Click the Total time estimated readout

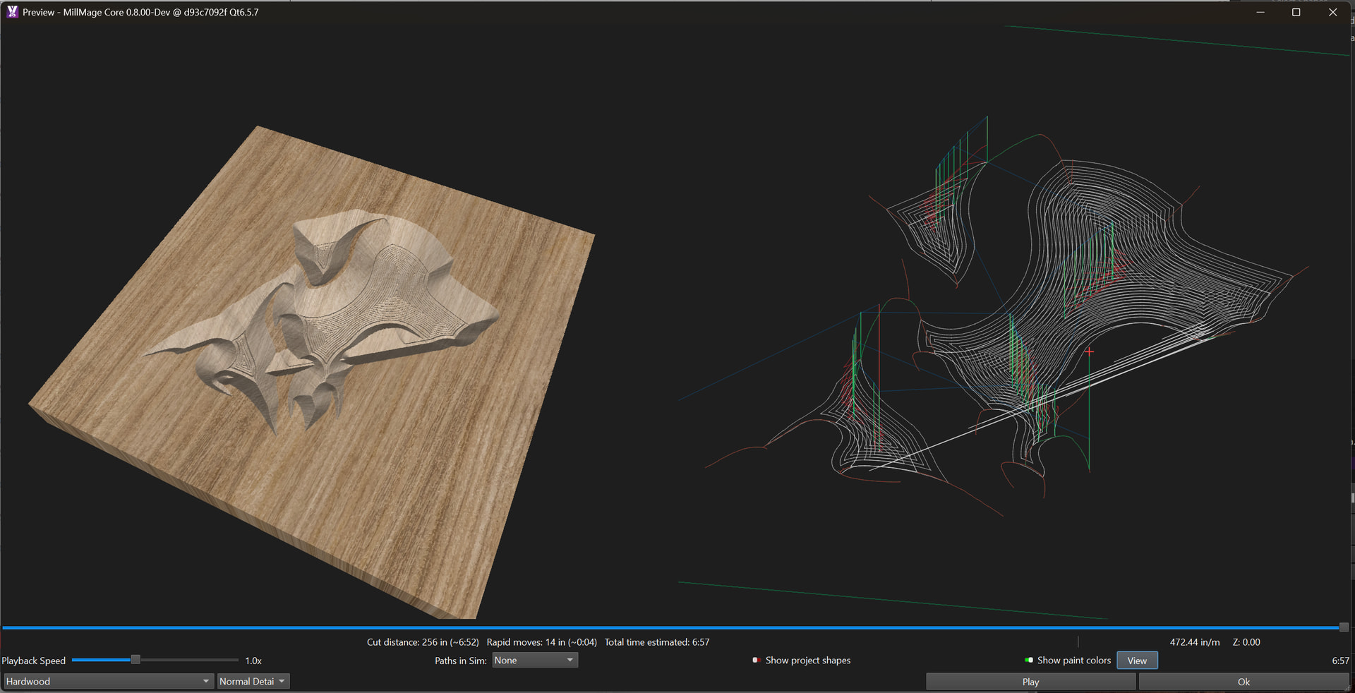click(x=656, y=642)
